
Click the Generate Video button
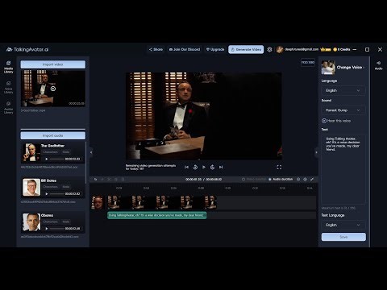pos(246,49)
